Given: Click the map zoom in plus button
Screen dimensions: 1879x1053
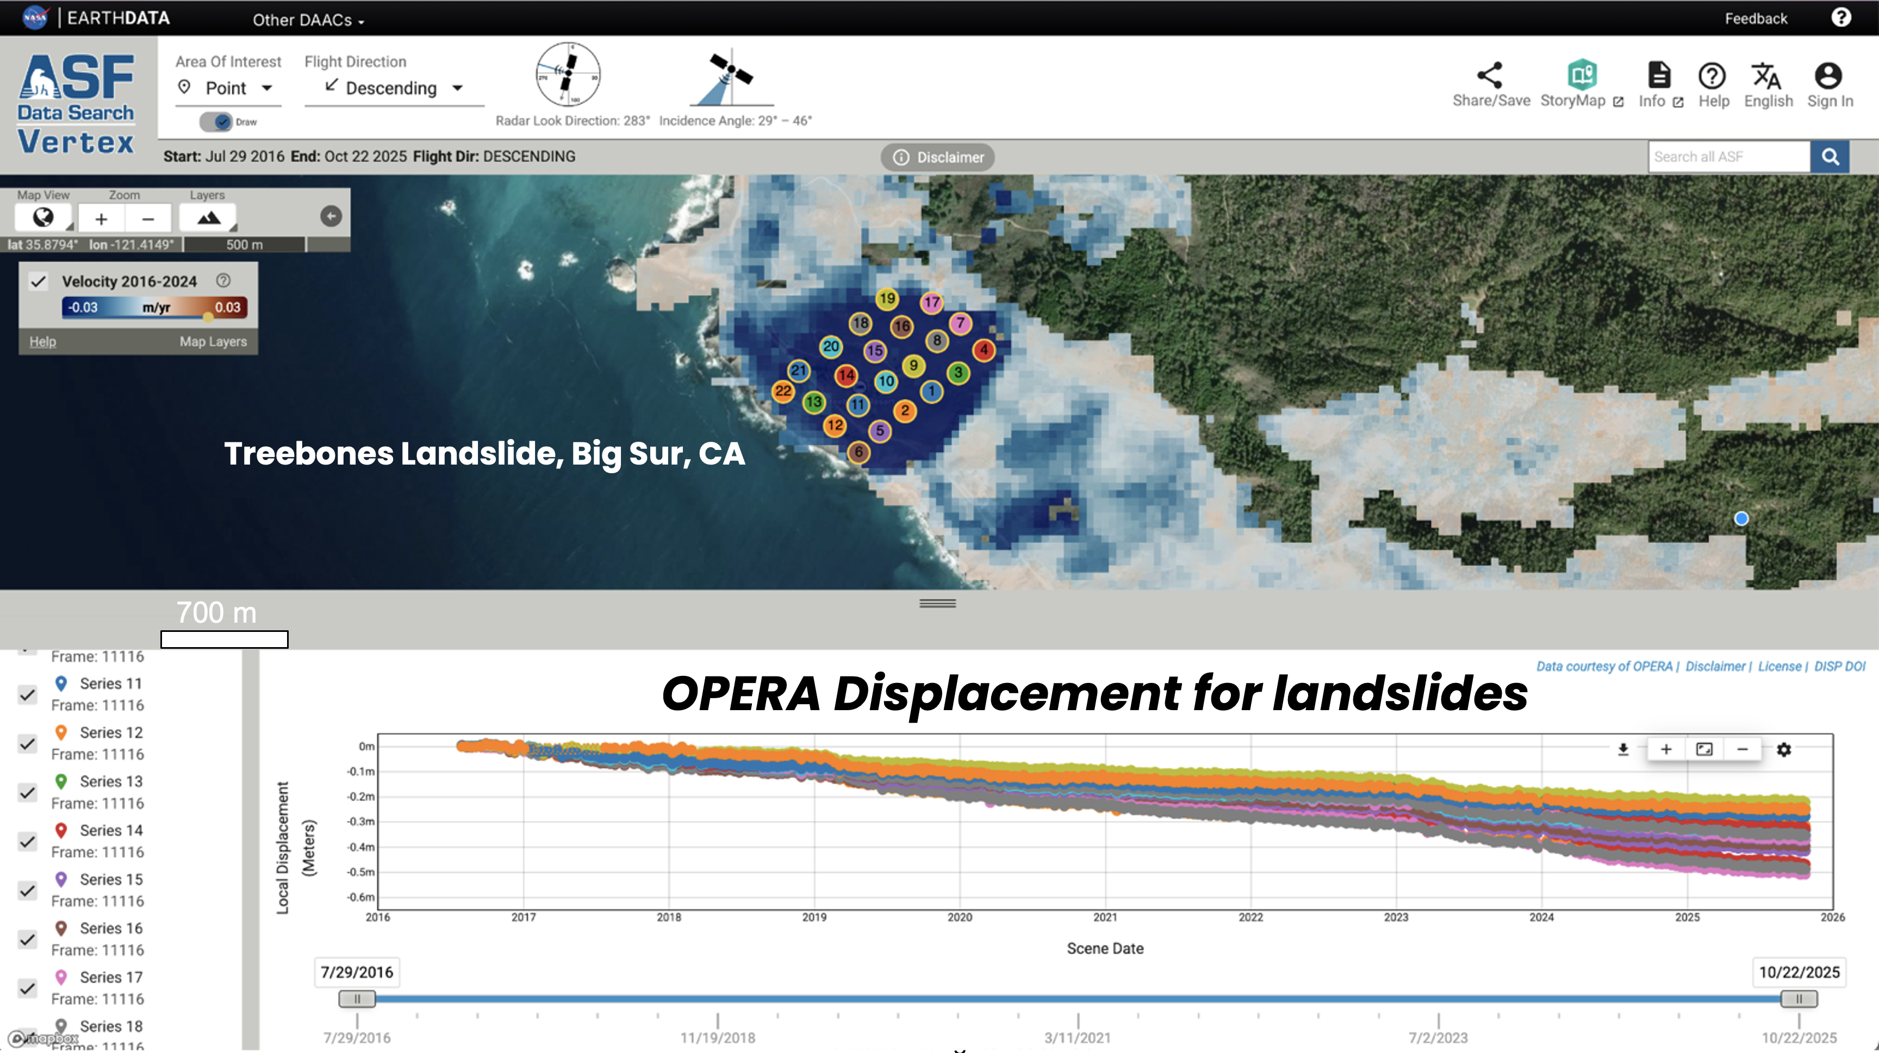Looking at the screenshot, I should point(101,218).
